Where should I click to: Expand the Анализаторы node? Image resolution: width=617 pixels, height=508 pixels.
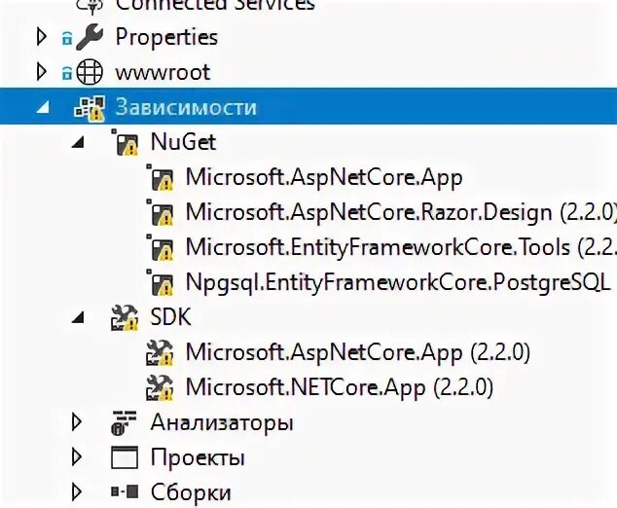pyautogui.click(x=76, y=422)
